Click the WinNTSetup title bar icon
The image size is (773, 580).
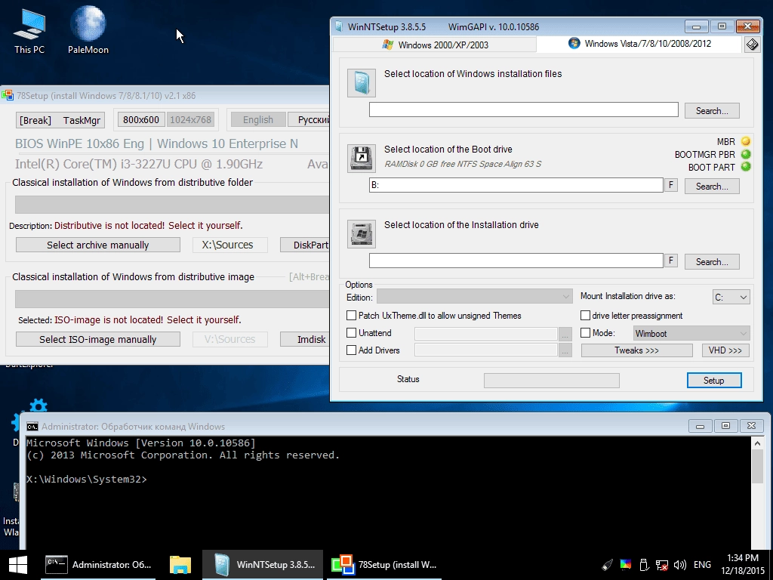pos(339,26)
